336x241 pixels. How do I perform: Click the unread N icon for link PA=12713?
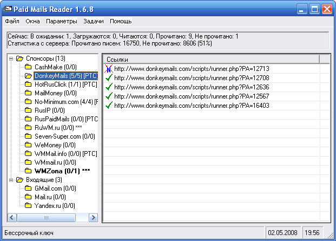point(109,69)
